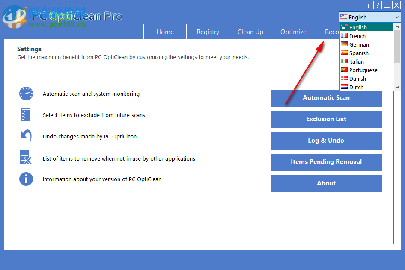Switch language to Portuguese
The height and width of the screenshot is (270, 405).
pos(366,70)
